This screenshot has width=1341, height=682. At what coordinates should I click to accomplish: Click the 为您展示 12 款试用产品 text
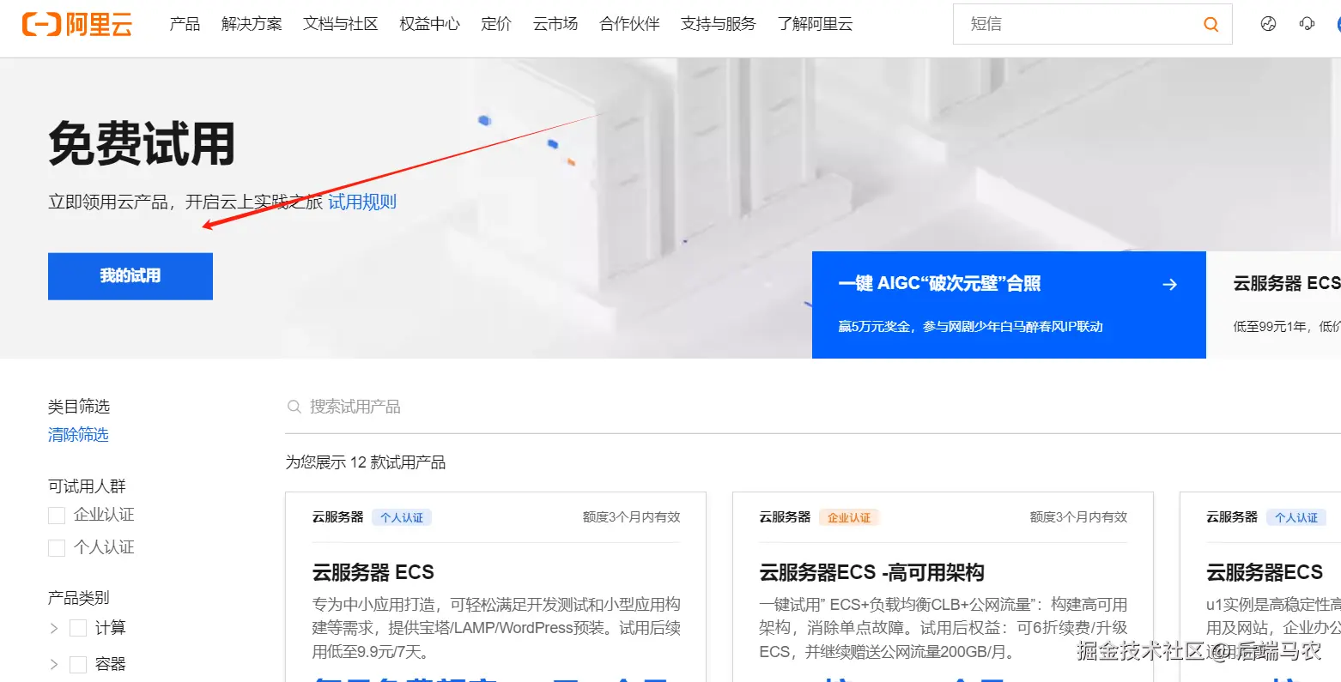(366, 462)
